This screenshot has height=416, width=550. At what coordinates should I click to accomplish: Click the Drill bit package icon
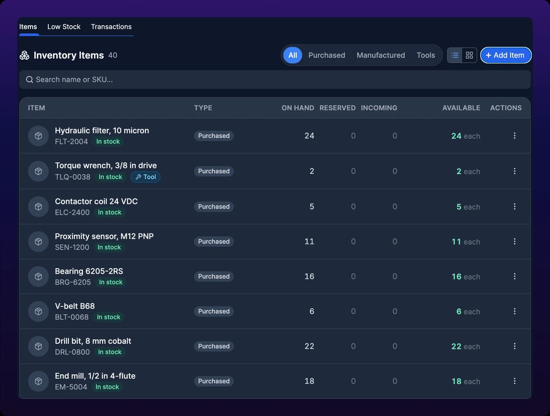click(x=38, y=346)
